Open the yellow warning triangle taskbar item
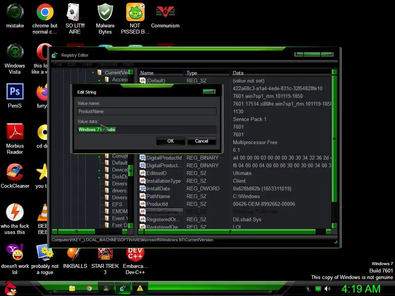Viewport: 395px width, 296px height. (x=140, y=288)
